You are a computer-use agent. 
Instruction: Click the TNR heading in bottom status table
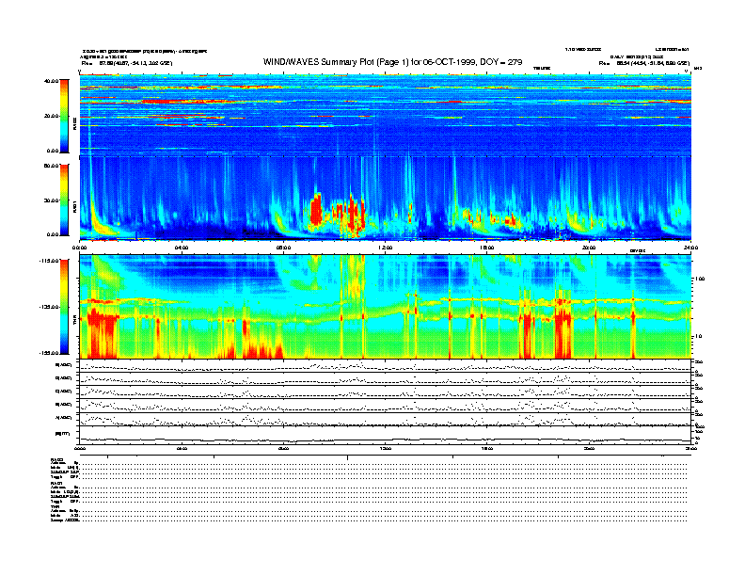click(55, 507)
